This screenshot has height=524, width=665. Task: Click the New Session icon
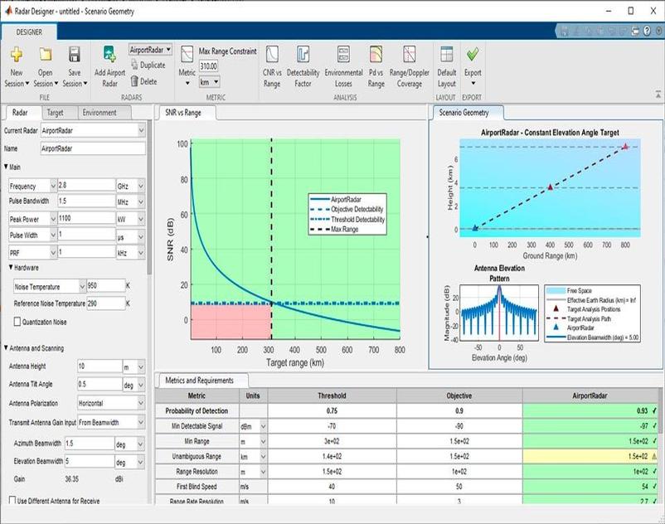[x=16, y=54]
